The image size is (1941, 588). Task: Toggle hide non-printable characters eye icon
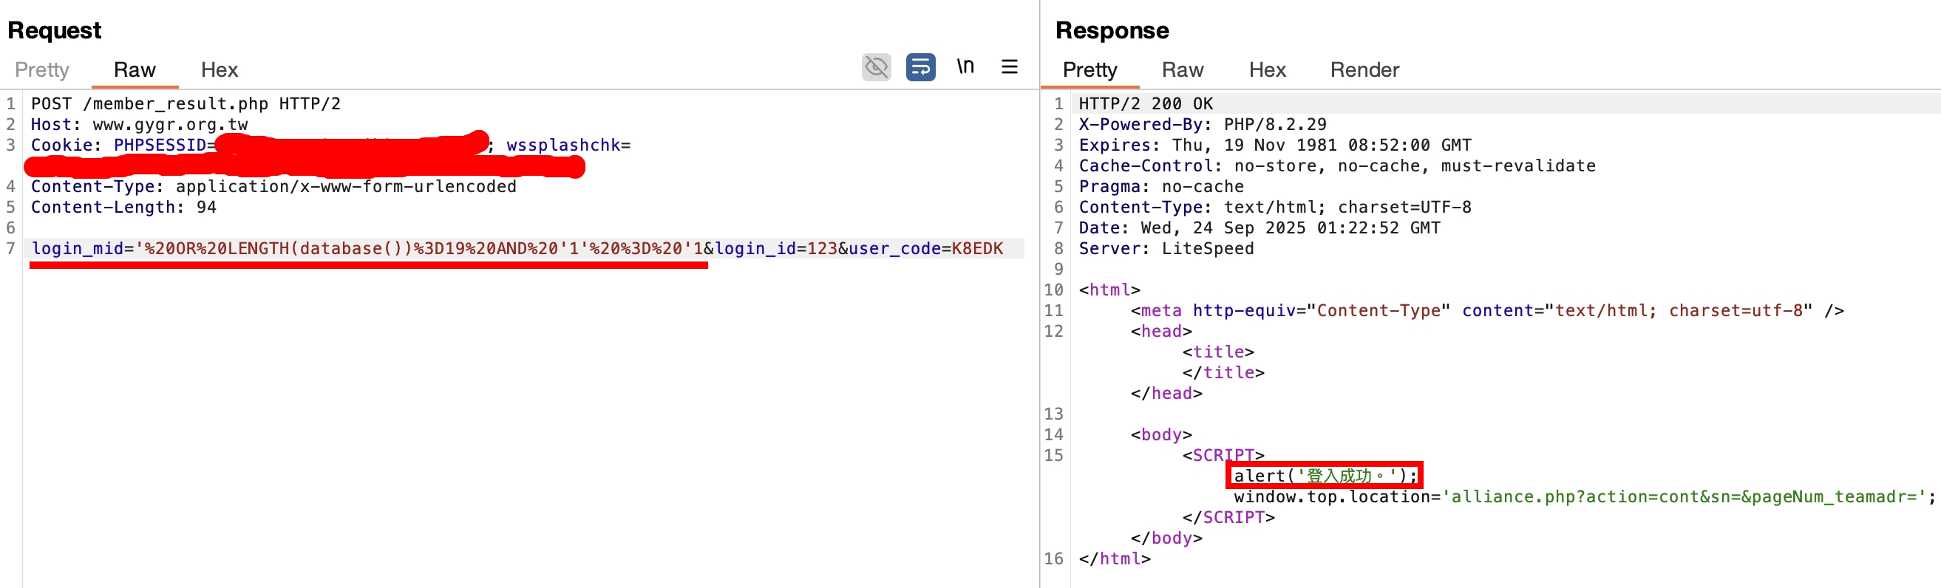(877, 67)
